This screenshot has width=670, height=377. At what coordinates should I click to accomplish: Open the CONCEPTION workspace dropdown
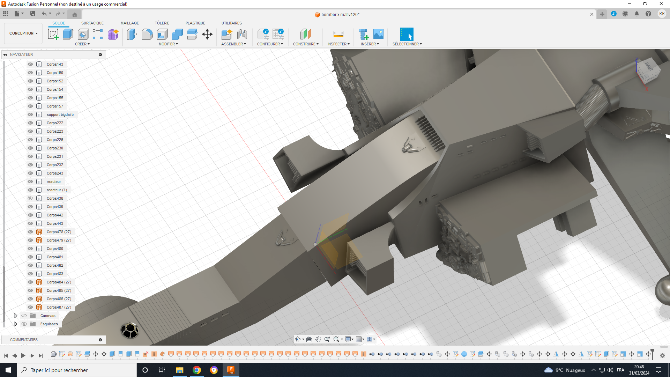pyautogui.click(x=23, y=33)
